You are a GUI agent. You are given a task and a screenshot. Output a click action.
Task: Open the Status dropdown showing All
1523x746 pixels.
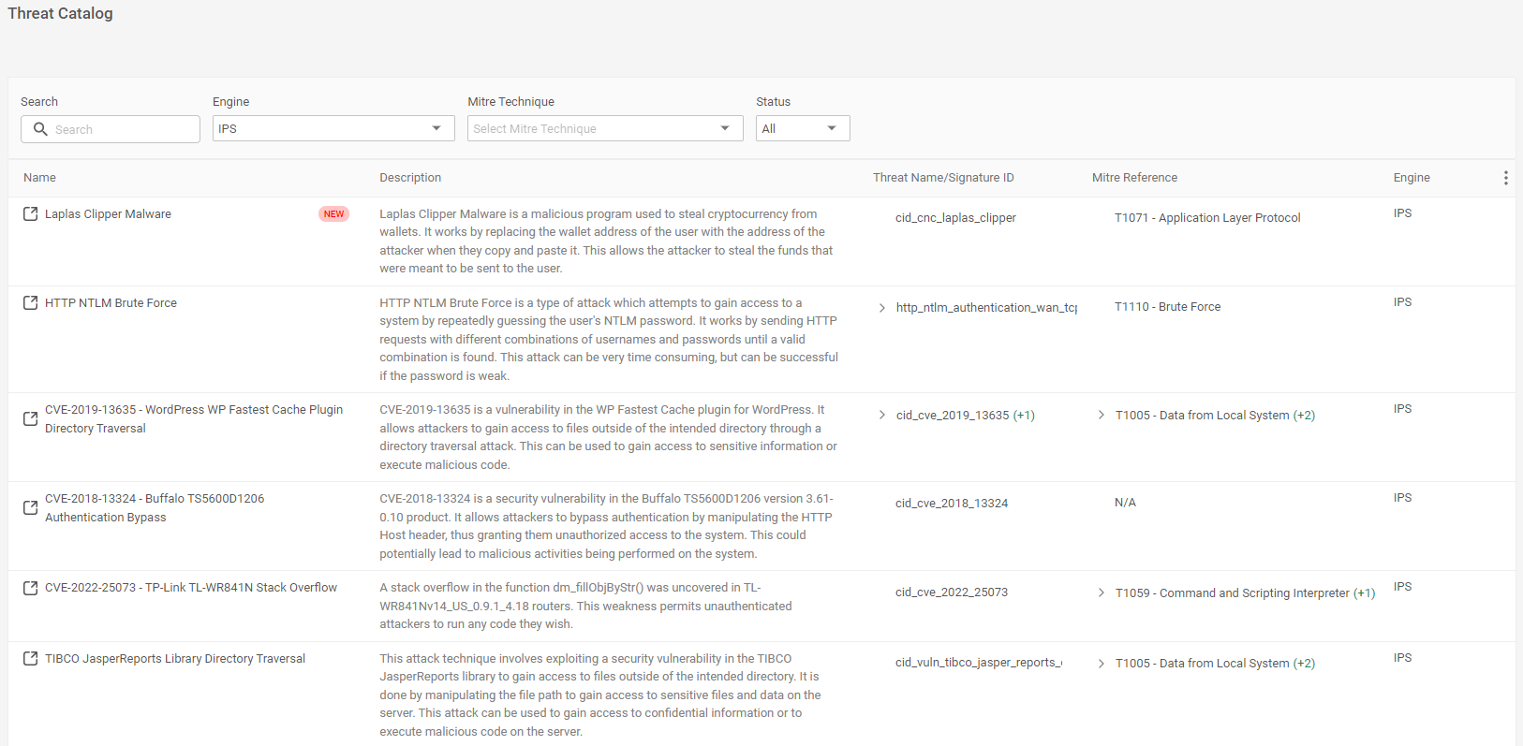(802, 128)
